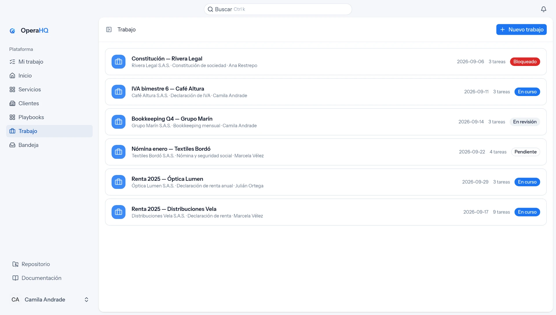Image resolution: width=556 pixels, height=315 pixels.
Task: Click date 2026-09-29
Action: coord(475,182)
